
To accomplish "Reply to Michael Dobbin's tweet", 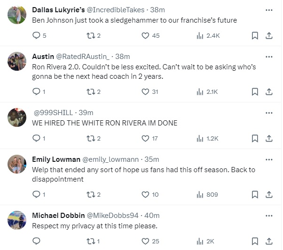I will click(x=37, y=241).
